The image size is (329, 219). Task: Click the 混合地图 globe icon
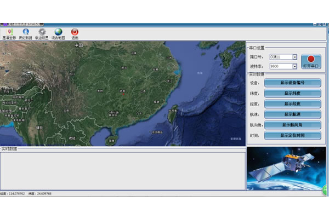(58, 32)
